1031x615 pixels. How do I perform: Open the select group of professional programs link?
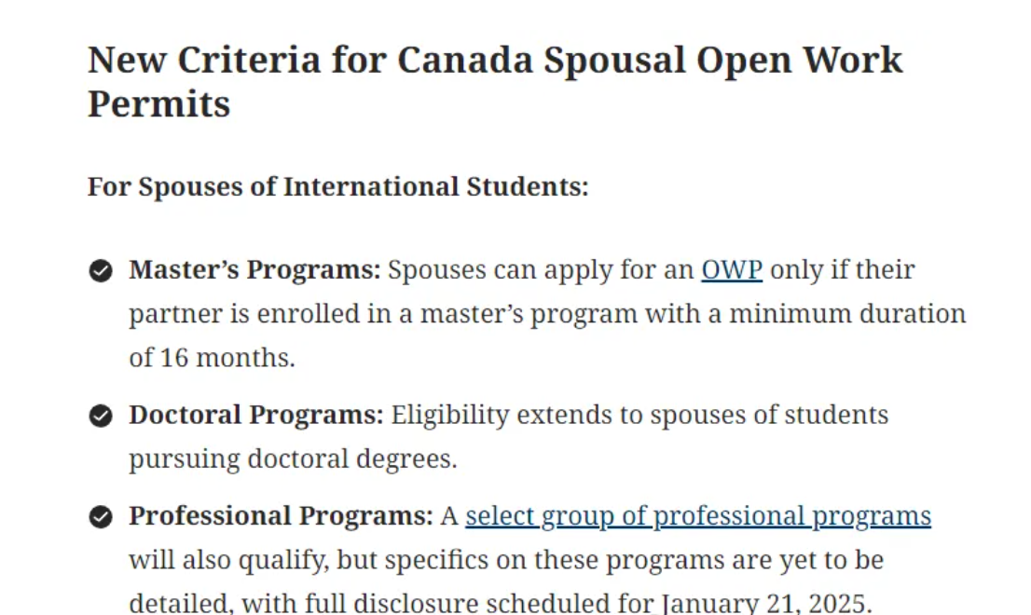tap(697, 516)
